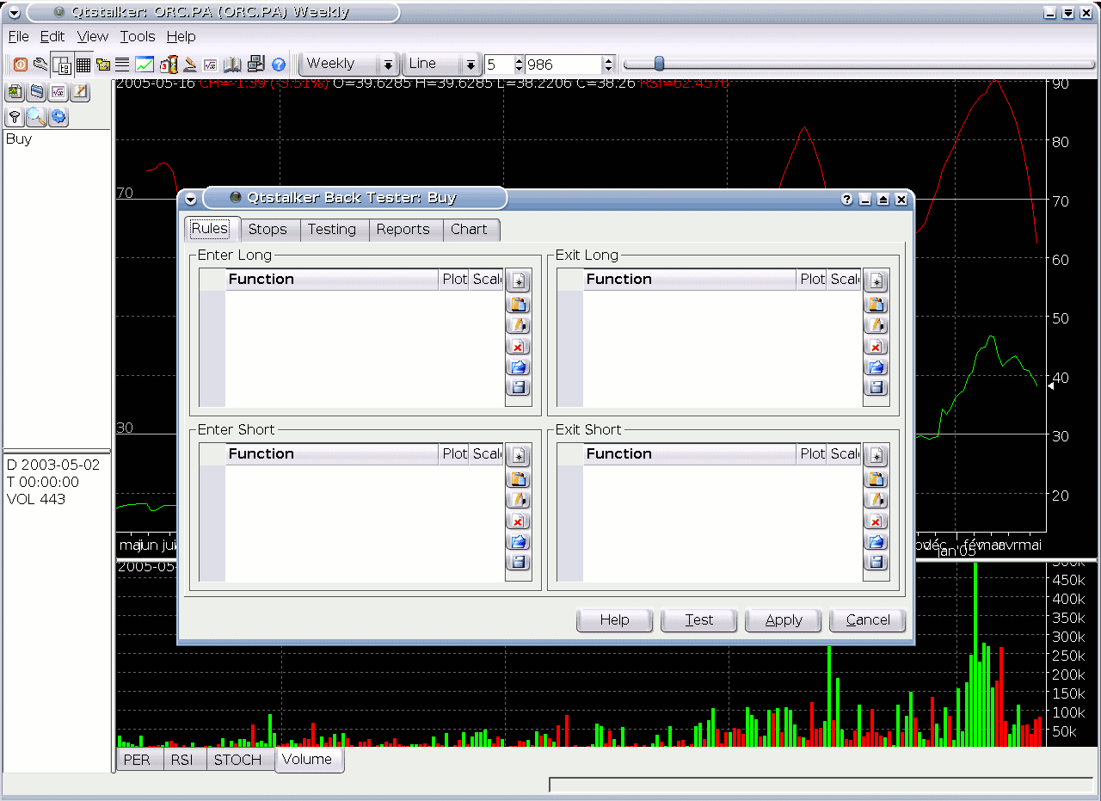
Task: Toggle the folder-like scale-to-screen toolbar icon
Action: pos(103,65)
